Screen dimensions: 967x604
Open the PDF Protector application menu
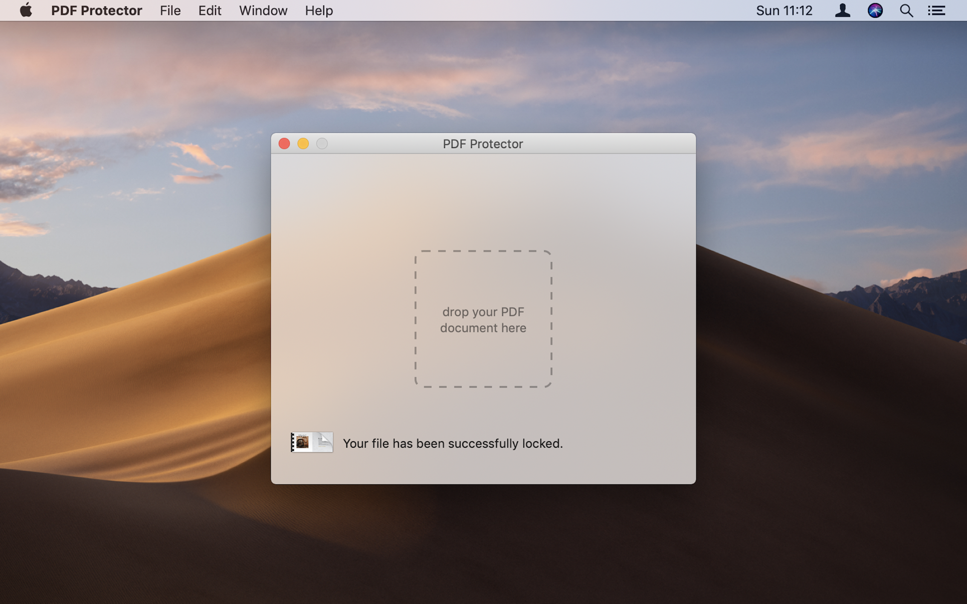point(96,11)
